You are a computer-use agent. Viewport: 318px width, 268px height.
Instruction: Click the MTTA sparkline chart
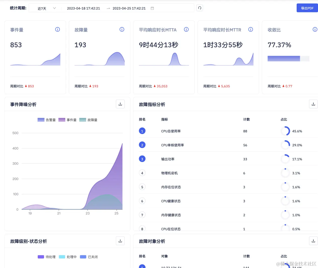click(x=164, y=59)
